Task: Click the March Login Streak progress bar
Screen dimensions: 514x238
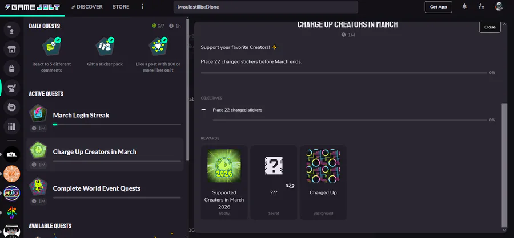Action: pyautogui.click(x=117, y=125)
